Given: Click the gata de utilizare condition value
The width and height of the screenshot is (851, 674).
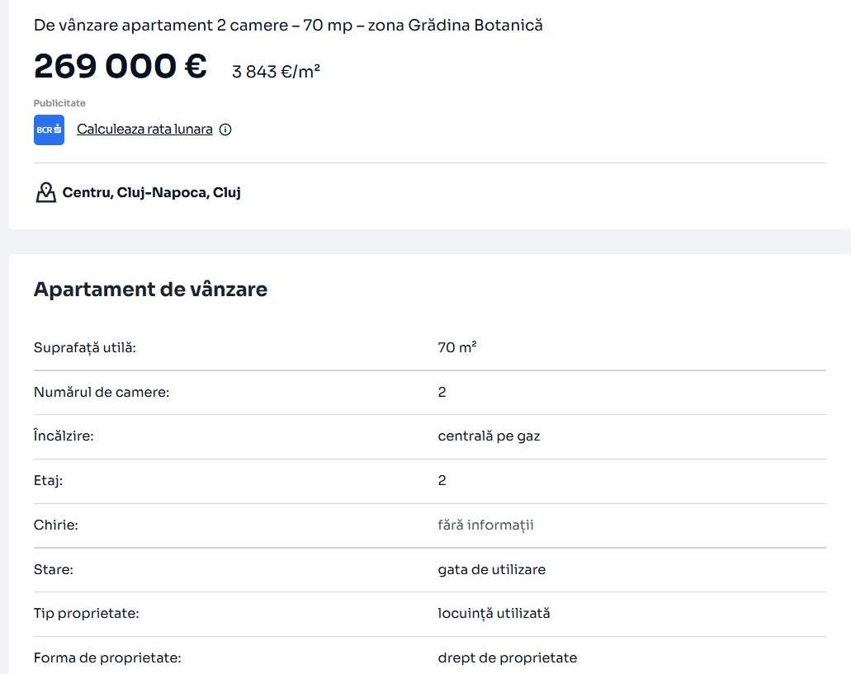Looking at the screenshot, I should tap(491, 570).
